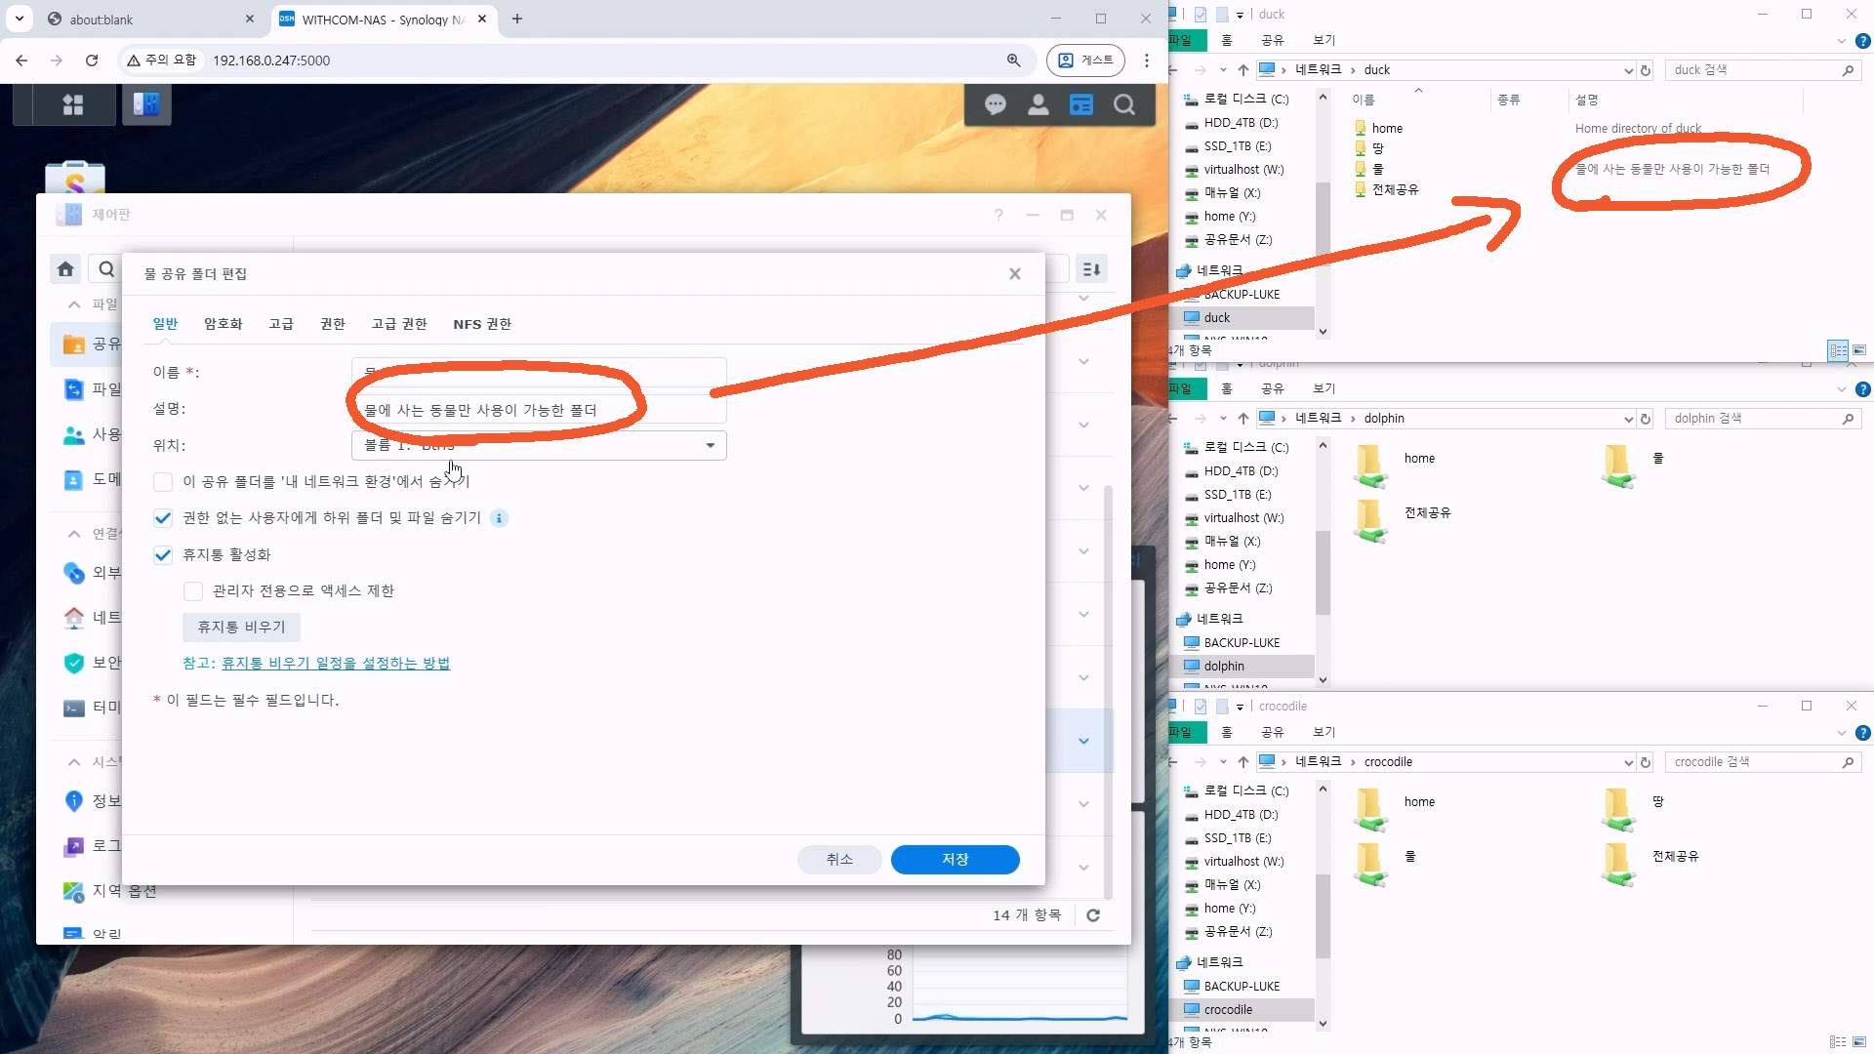Expand the highlighted shared folder row chevron
The height and width of the screenshot is (1054, 1874).
[x=1083, y=741]
